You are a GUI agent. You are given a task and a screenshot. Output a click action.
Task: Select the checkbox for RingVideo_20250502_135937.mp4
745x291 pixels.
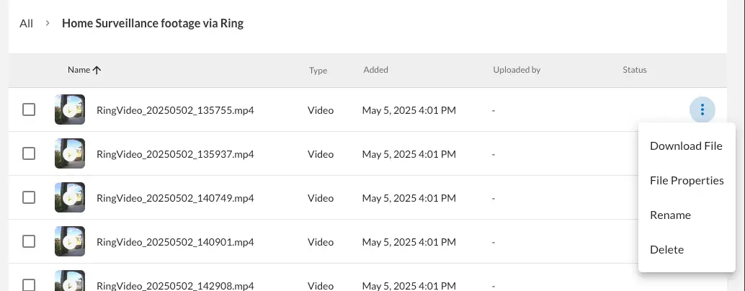[x=29, y=154]
